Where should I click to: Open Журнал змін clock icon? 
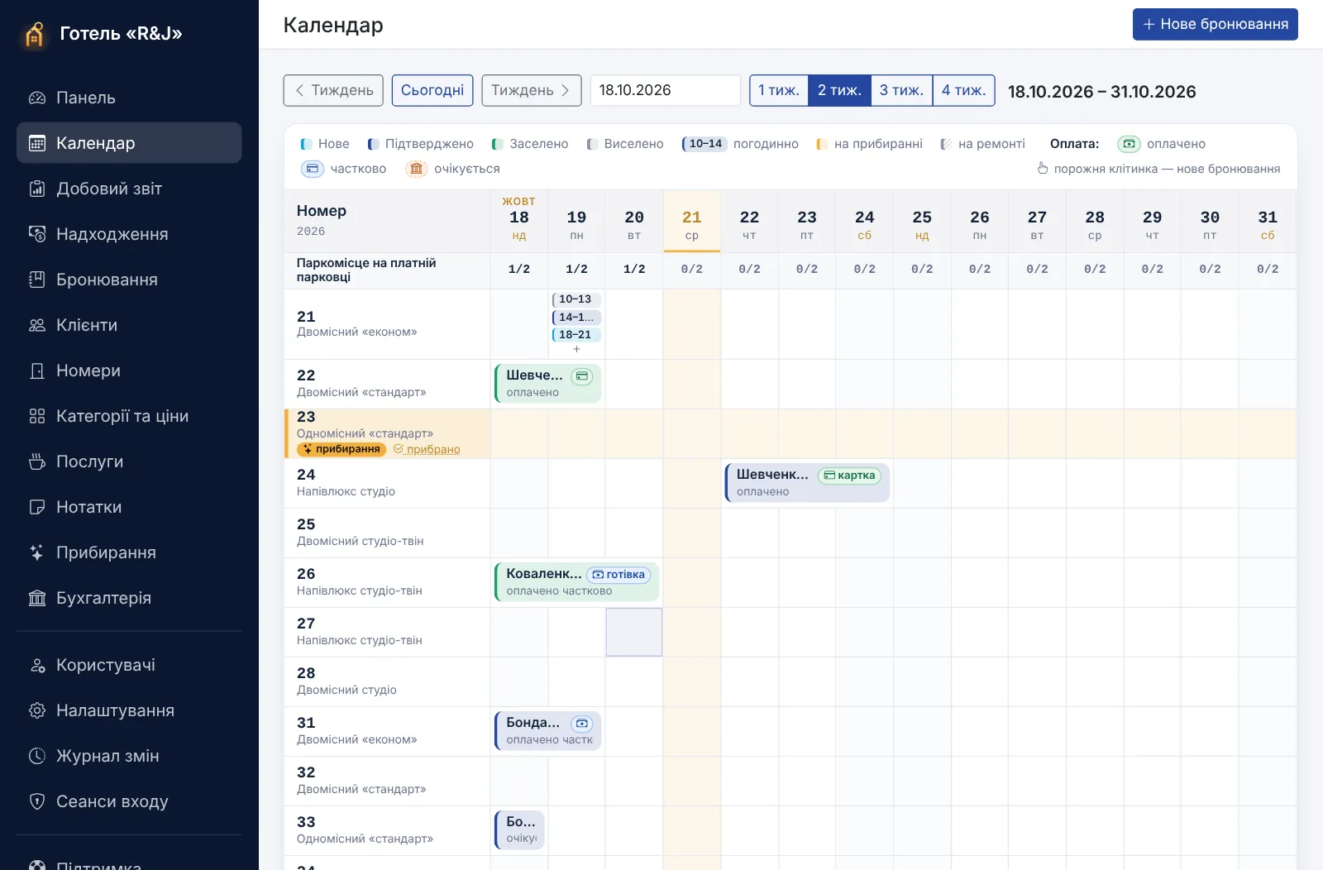(x=37, y=756)
